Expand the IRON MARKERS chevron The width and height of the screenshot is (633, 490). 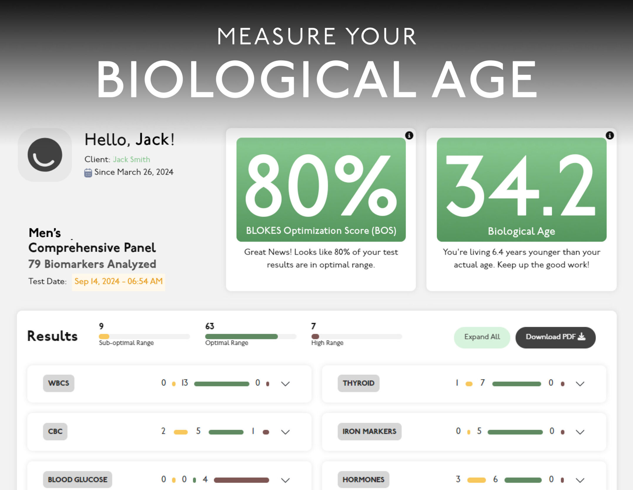(x=580, y=432)
